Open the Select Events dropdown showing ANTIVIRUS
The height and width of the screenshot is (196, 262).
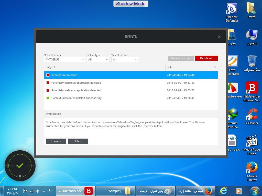click(64, 59)
